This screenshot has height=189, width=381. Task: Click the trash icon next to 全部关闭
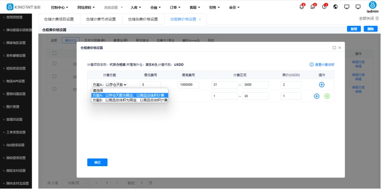[x=377, y=18]
